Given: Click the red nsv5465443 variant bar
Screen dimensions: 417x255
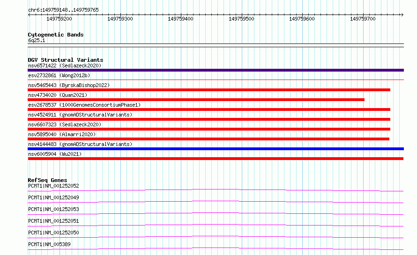Looking at the screenshot, I should (x=209, y=90).
